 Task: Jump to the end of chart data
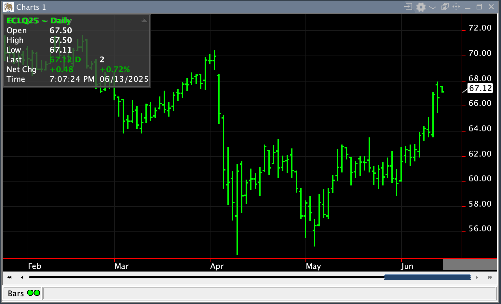pyautogui.click(x=490, y=277)
